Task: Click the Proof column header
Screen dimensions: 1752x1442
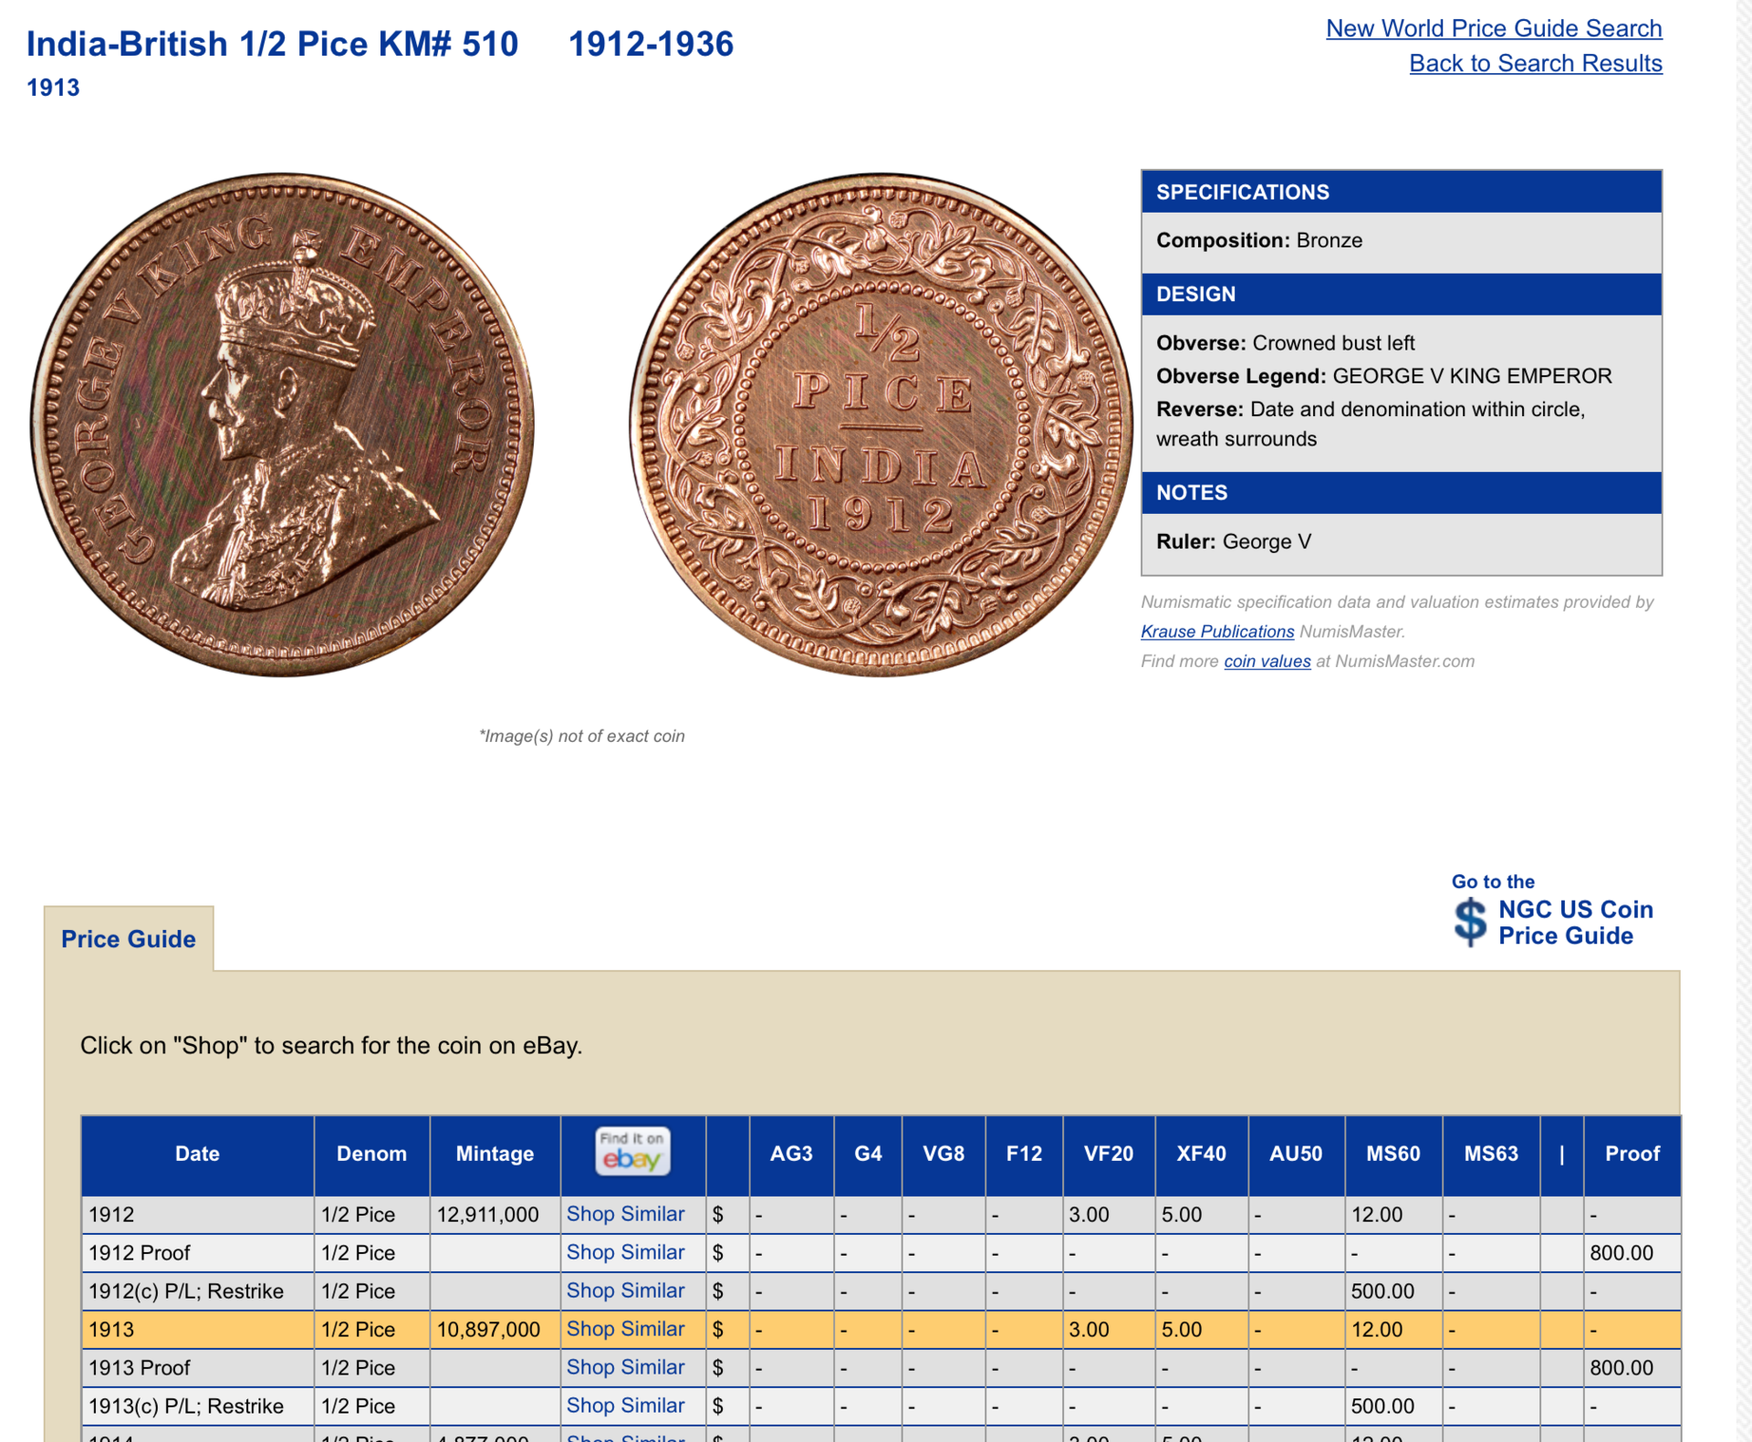Action: click(x=1632, y=1154)
